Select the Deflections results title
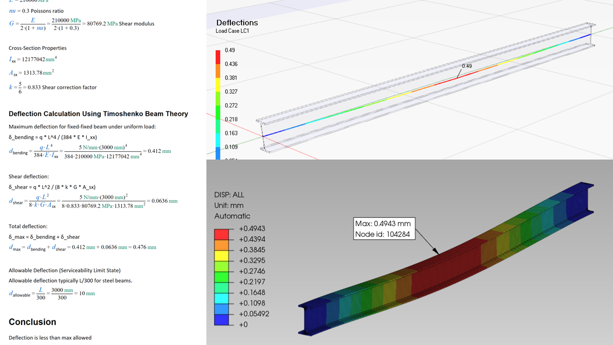 tap(237, 23)
